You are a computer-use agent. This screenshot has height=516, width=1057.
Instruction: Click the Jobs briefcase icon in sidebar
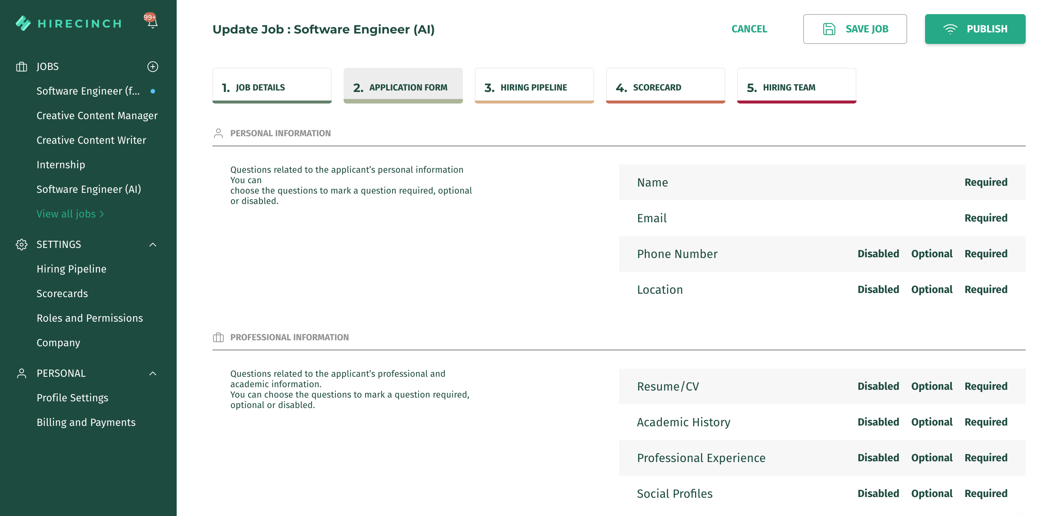(21, 66)
